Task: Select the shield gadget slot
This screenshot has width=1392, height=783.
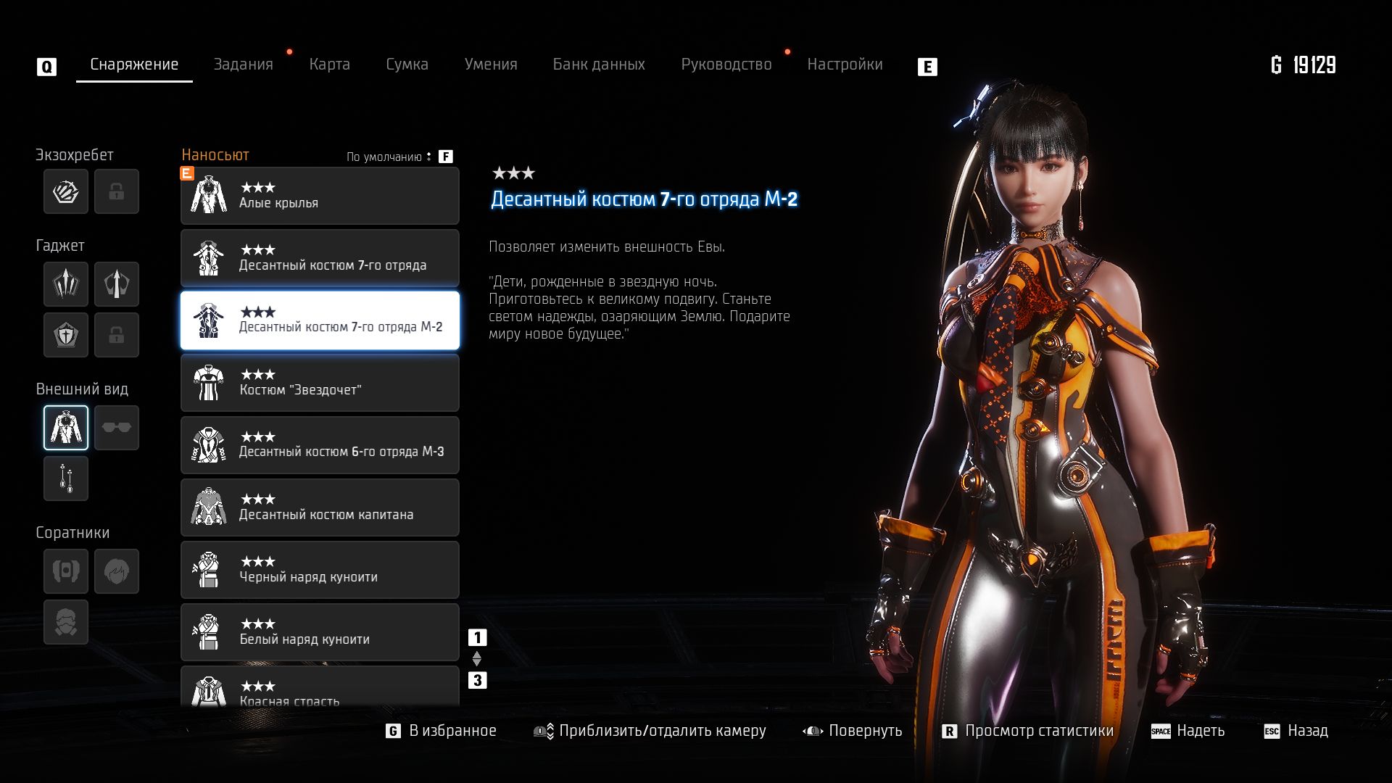Action: (65, 335)
